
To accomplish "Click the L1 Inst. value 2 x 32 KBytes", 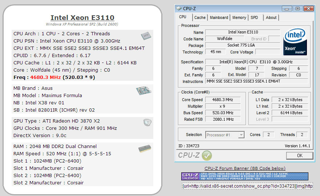I will (x=290, y=106).
